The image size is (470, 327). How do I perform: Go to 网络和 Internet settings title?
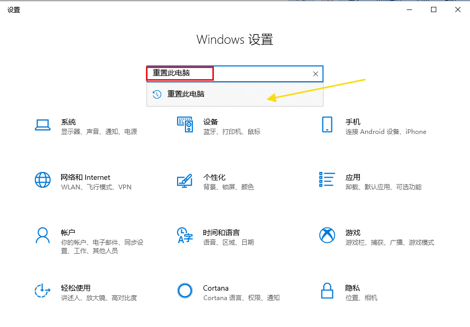pyautogui.click(x=85, y=177)
